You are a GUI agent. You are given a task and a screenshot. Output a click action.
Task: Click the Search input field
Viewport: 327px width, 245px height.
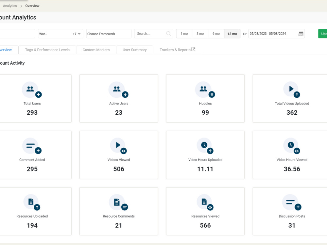154,34
